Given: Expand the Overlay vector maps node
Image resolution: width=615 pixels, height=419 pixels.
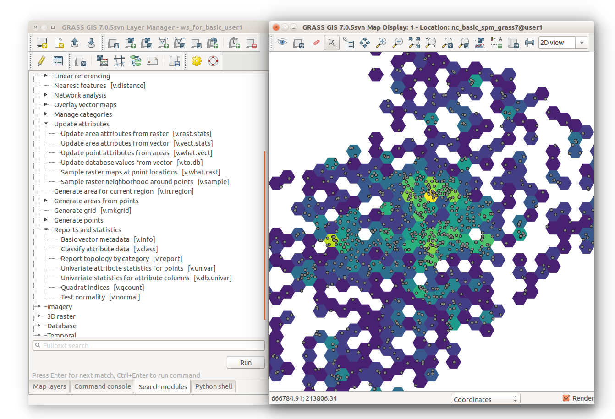Looking at the screenshot, I should pyautogui.click(x=46, y=104).
